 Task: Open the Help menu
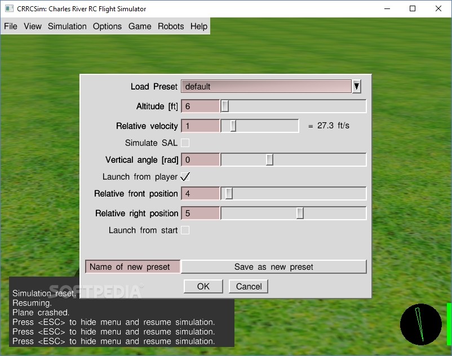pos(198,26)
